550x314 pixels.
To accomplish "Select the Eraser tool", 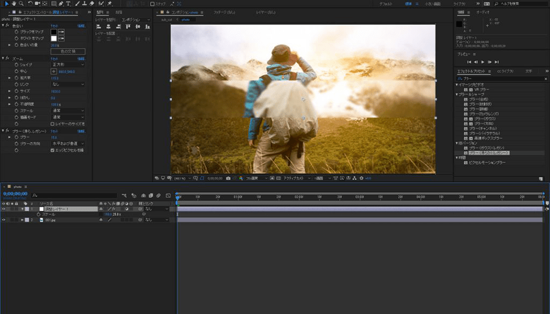I will click(x=92, y=3).
